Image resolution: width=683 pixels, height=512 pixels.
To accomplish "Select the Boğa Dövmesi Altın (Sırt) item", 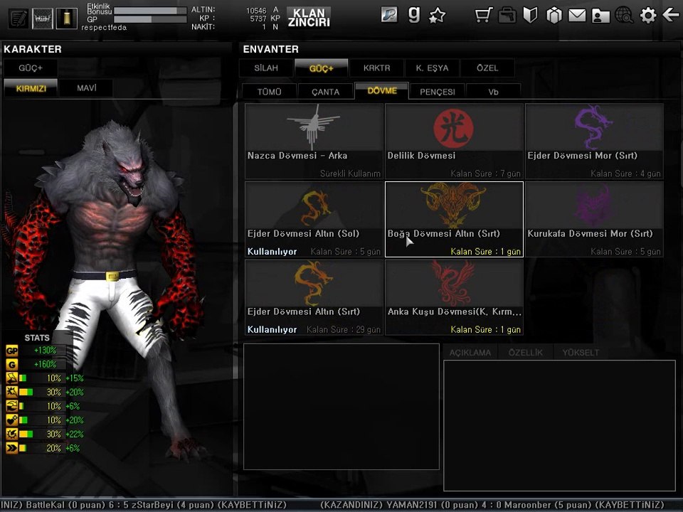I will coord(454,220).
